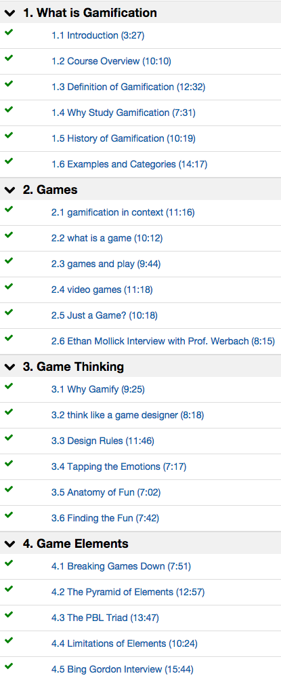Click completion checkmark for 4.1 Breaking Games Down
The width and height of the screenshot is (281, 678).
pyautogui.click(x=9, y=563)
